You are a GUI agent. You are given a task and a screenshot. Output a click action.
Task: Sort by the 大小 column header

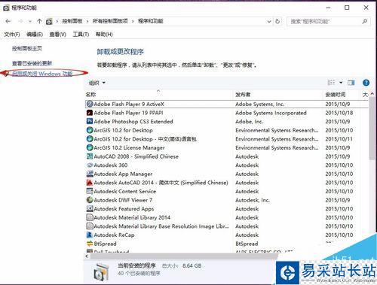point(365,95)
